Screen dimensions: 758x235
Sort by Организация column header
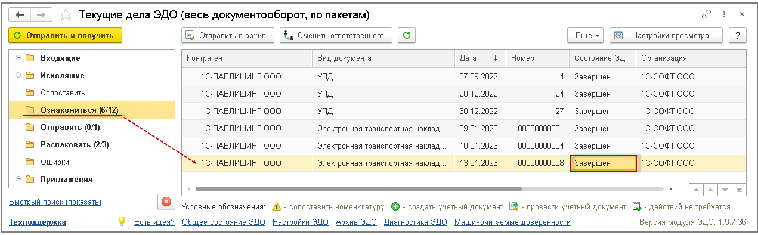point(691,58)
